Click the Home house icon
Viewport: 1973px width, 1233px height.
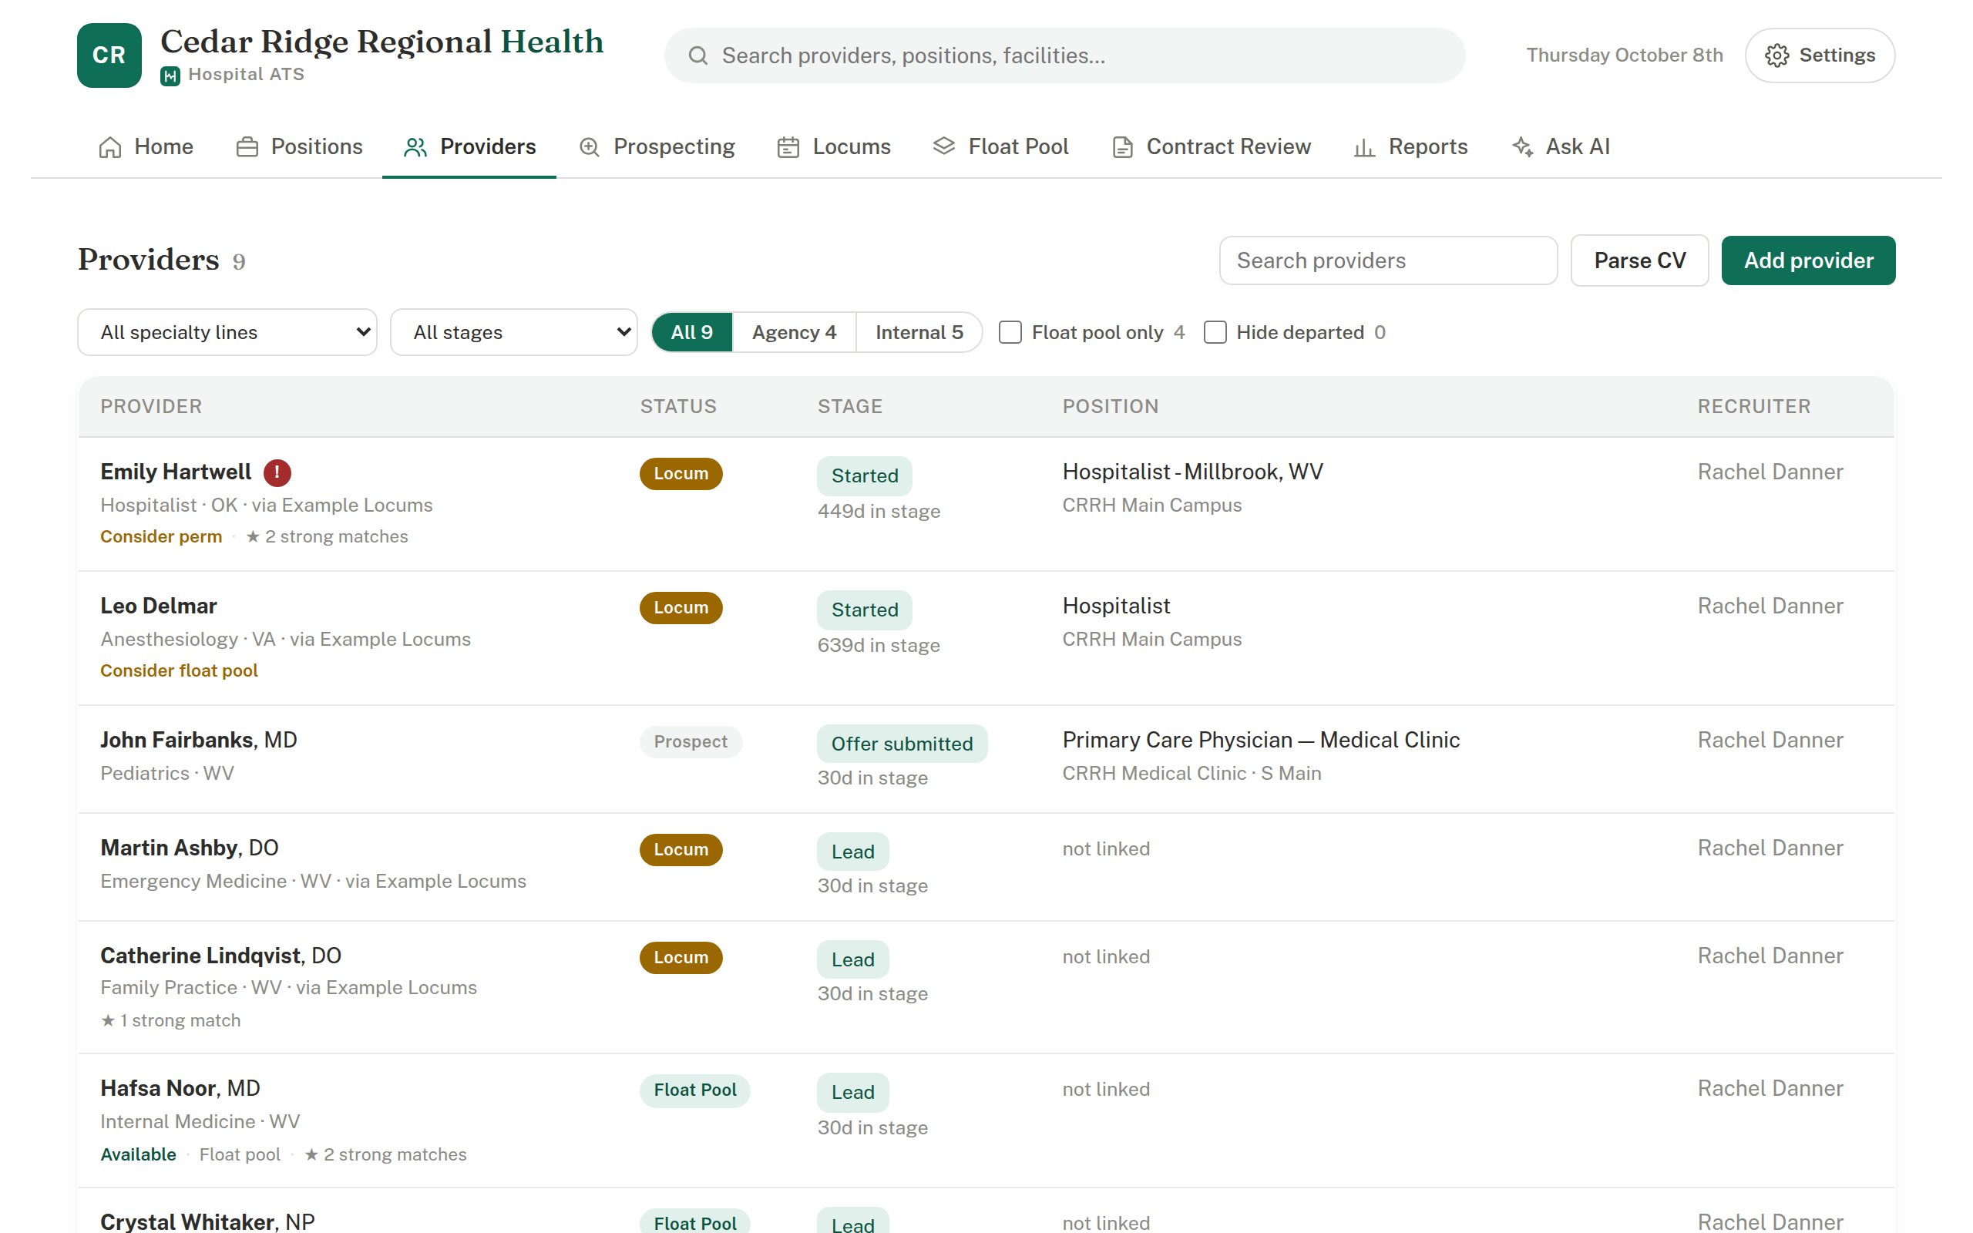click(x=110, y=146)
